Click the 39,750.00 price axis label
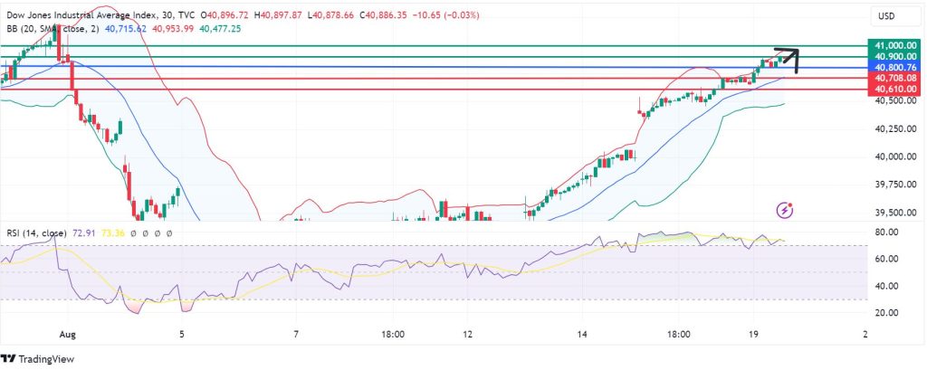The height and width of the screenshot is (370, 927). (897, 185)
